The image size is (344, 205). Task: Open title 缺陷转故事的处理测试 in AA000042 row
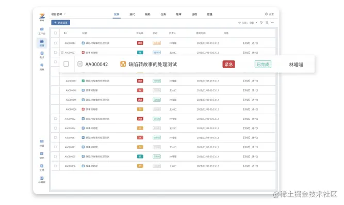click(x=153, y=65)
